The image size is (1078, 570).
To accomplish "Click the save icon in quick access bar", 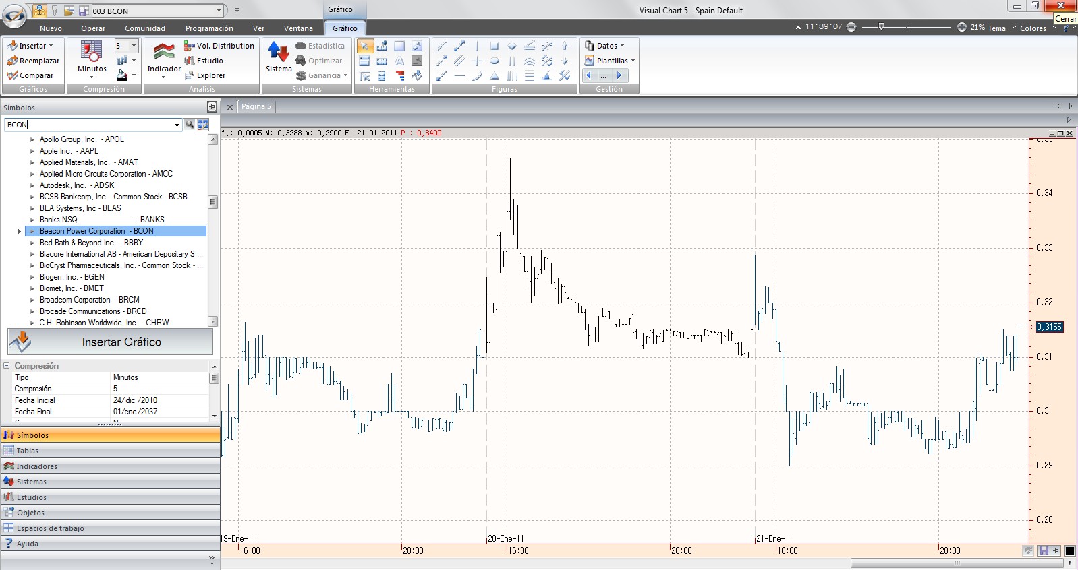I will (x=84, y=11).
